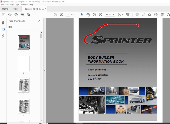Toggle Page Thumbnails panel sidebar icon
170x124 pixels.
[x=3, y=29]
